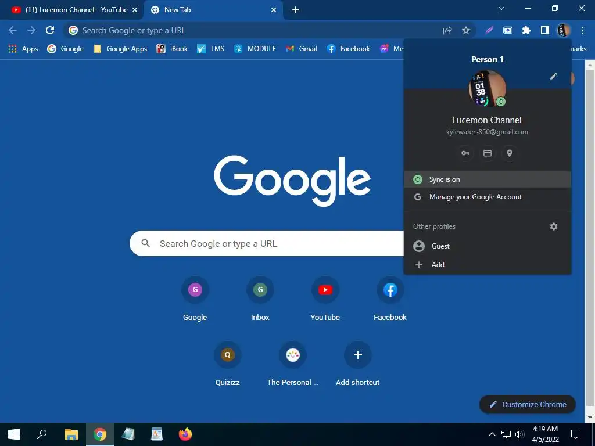Open the Windows notification center
This screenshot has height=446, width=595.
pyautogui.click(x=576, y=434)
